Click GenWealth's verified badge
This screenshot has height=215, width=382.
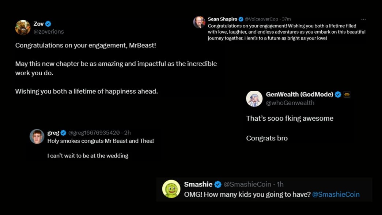click(338, 94)
